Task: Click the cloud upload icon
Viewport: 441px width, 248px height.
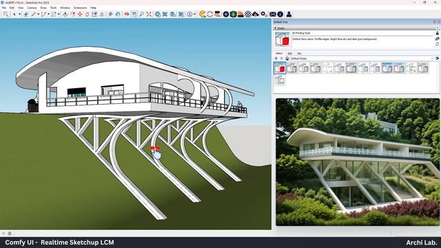Action: pos(255,14)
